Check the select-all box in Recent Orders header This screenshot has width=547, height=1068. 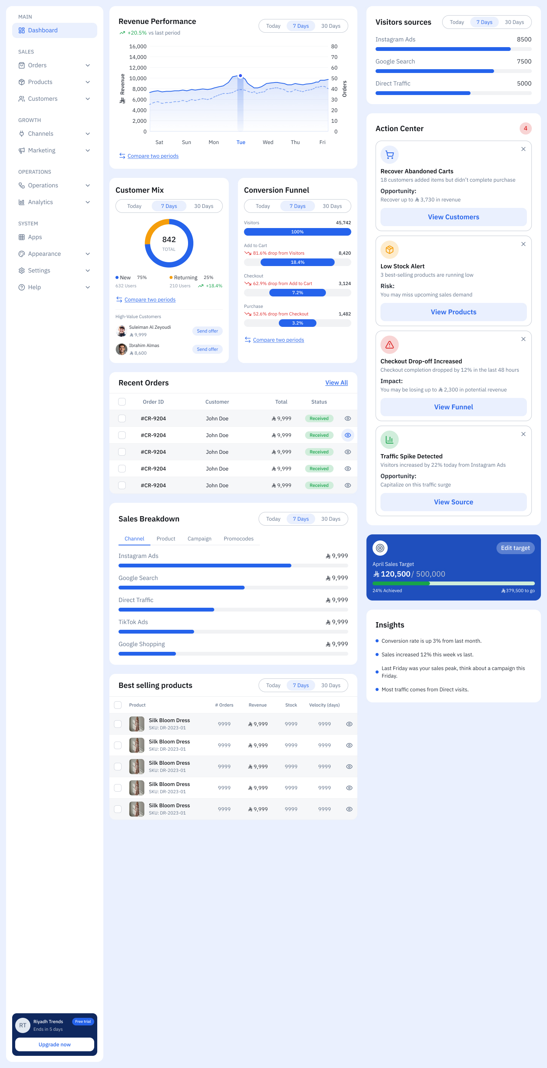(122, 402)
